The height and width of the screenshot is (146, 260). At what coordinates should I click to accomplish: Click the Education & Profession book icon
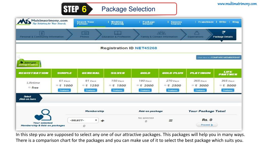pos(118,33)
